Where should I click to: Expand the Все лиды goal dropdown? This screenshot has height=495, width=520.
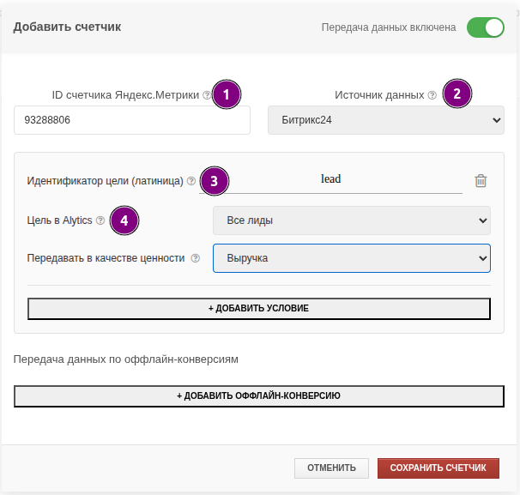point(351,220)
